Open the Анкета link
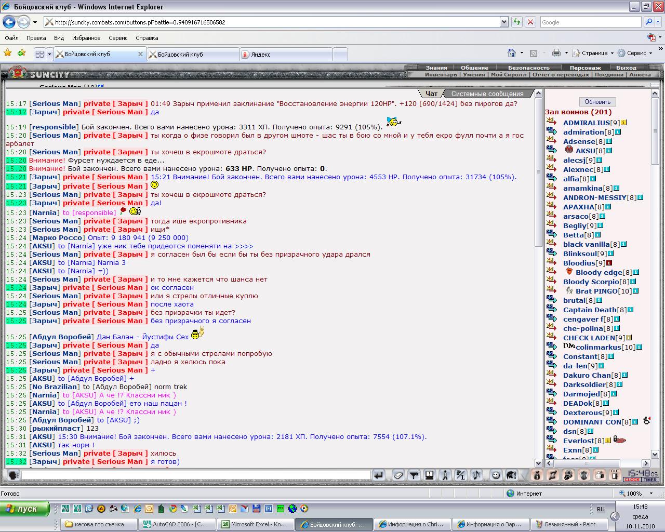Screen dimensions: 665x532 (640, 74)
